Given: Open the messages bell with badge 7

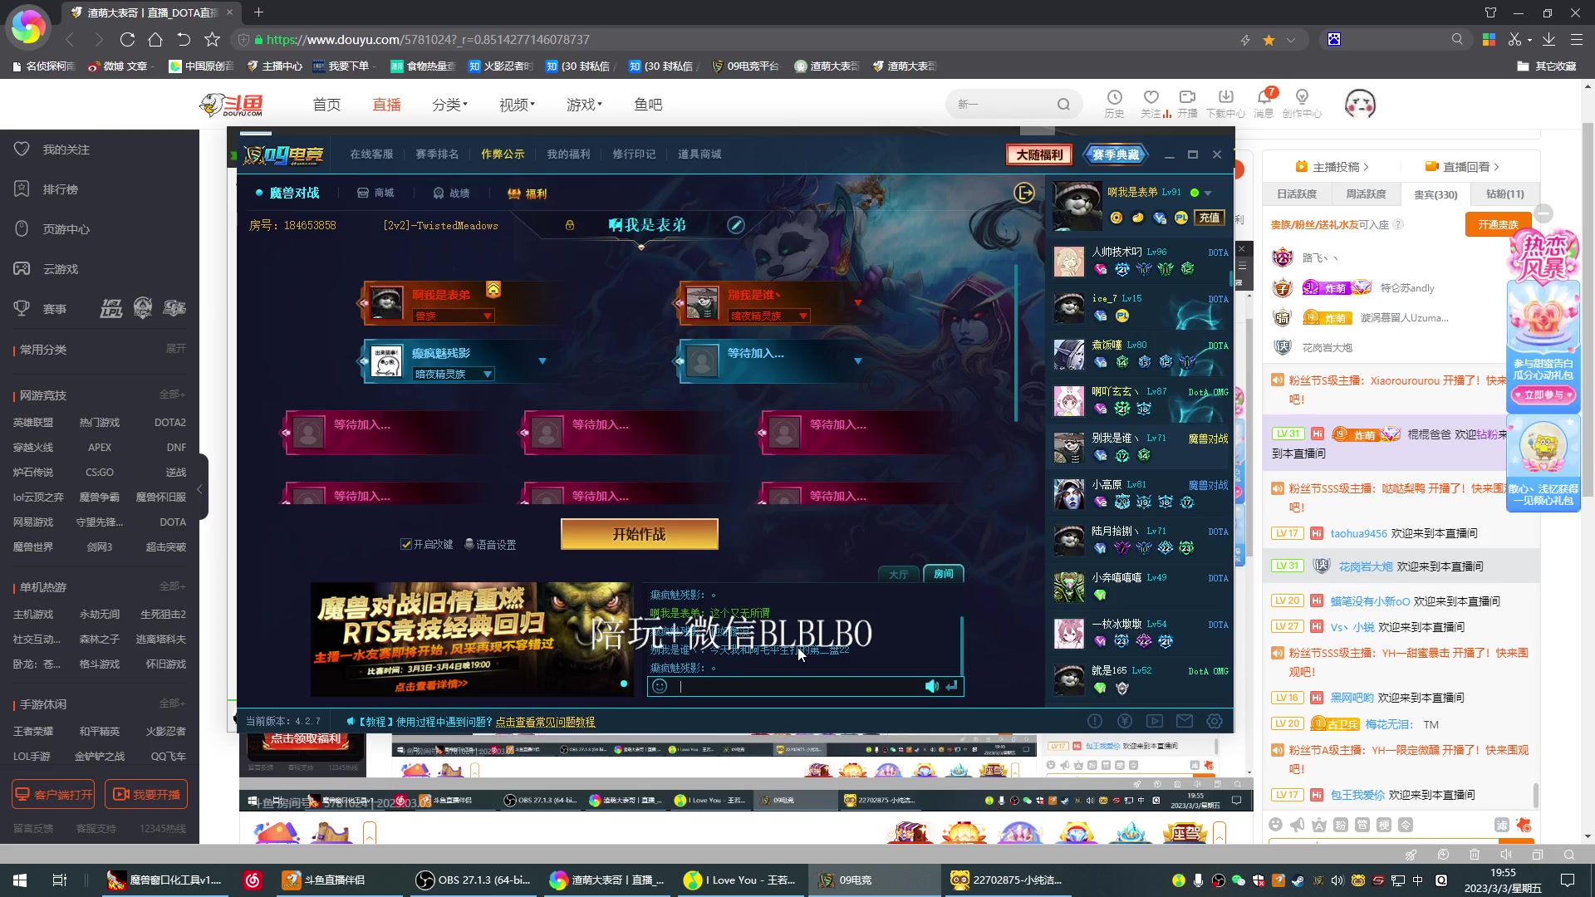Looking at the screenshot, I should [1264, 97].
